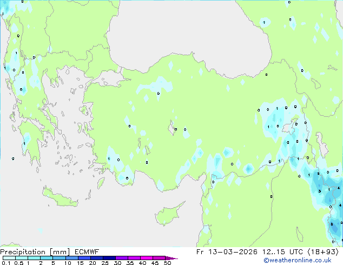Pick the 40–45 mm magenta legend swatch
This screenshot has height=265, width=343.
coord(147,258)
